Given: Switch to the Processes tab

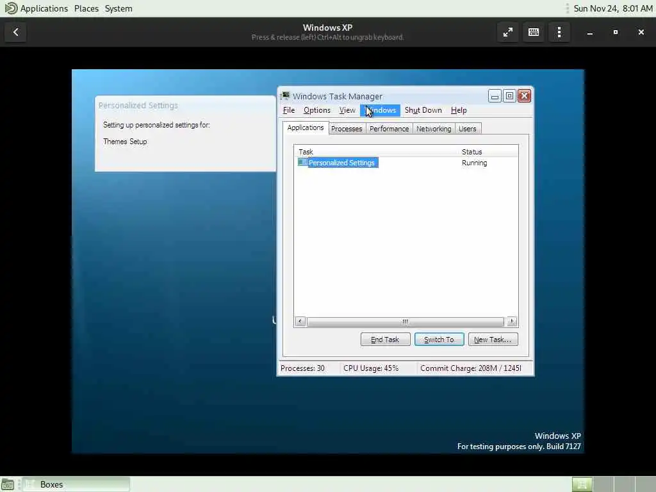Looking at the screenshot, I should [x=347, y=129].
